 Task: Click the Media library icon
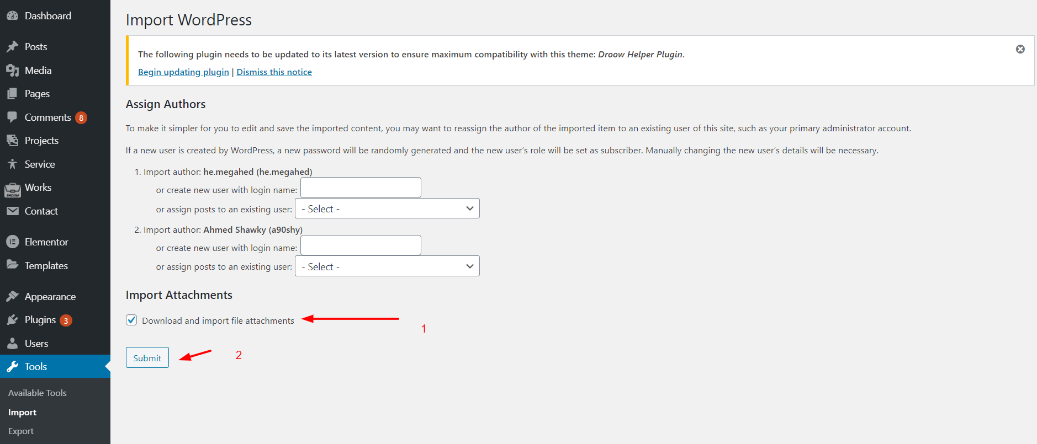(x=12, y=71)
